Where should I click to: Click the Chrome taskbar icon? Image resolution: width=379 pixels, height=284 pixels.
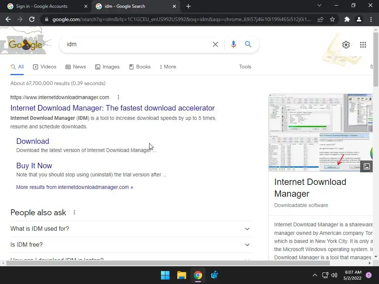198,275
